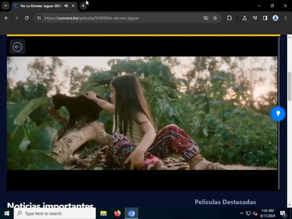The image size is (292, 219).
Task: Close the Ver Le Dernier Jaguar tab
Action: [x=73, y=6]
